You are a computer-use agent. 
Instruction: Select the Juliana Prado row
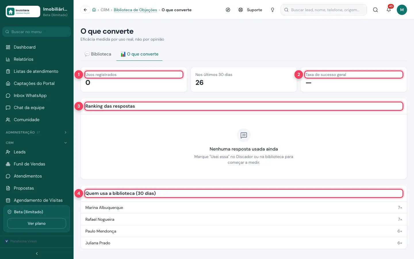[244, 243]
